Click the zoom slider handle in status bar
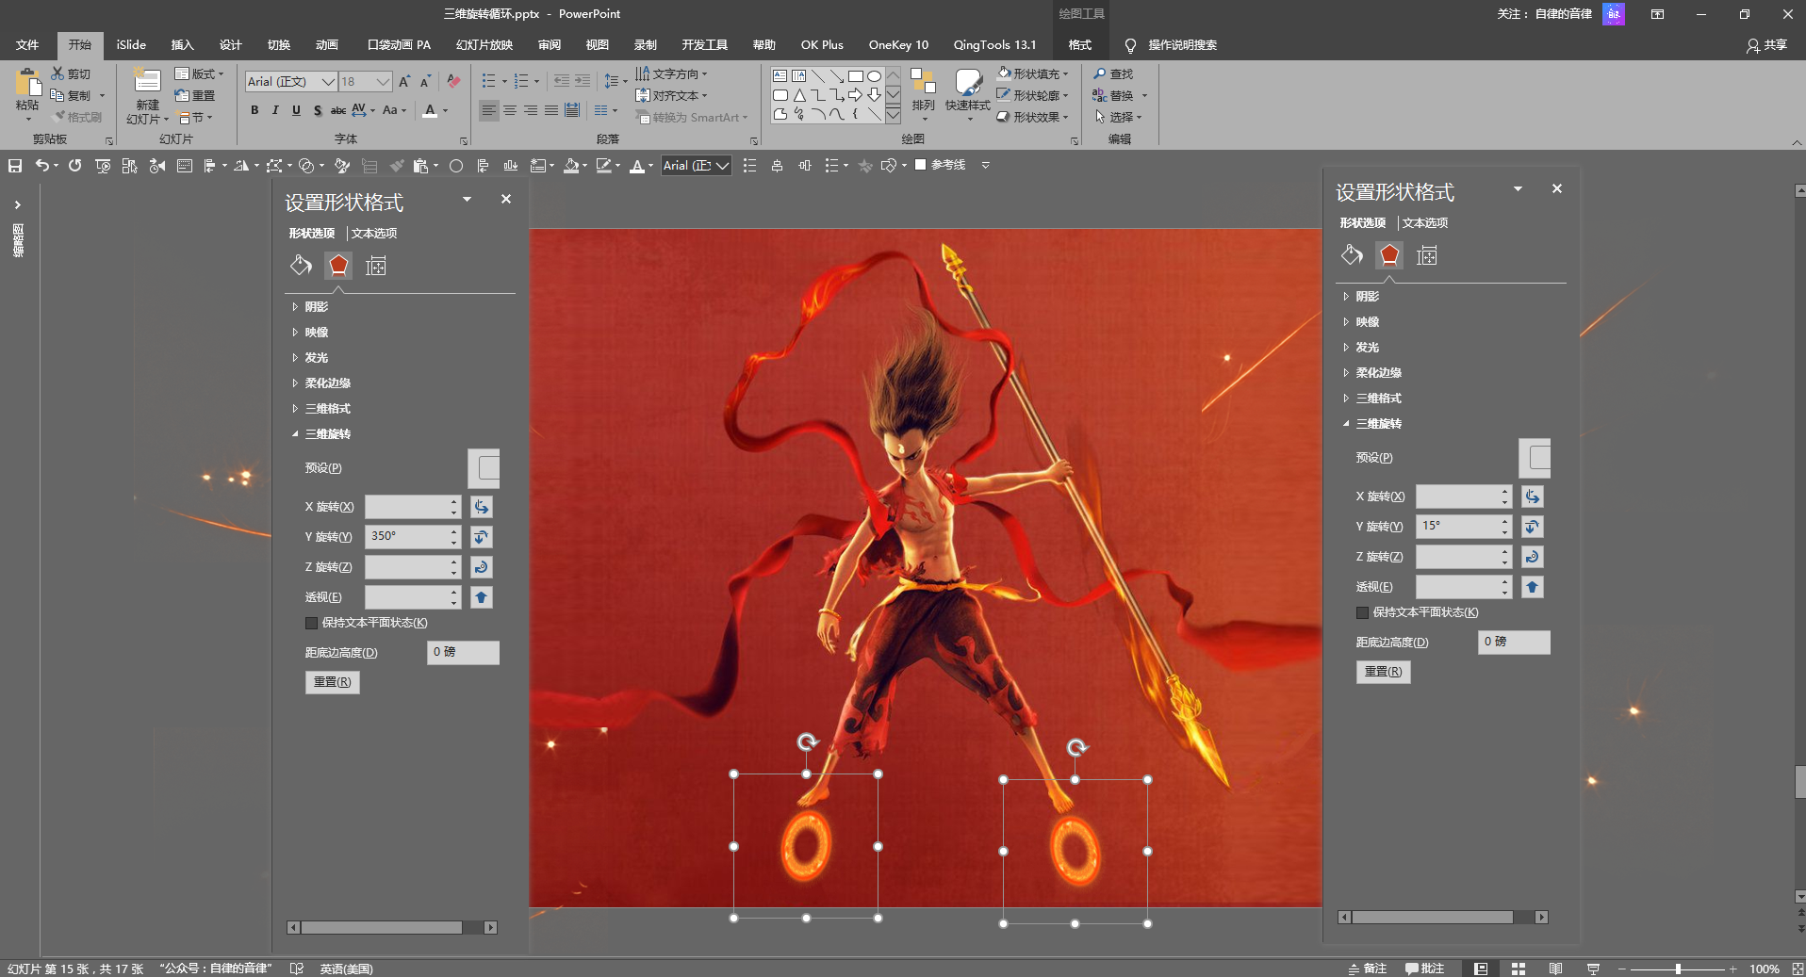 pyautogui.click(x=1678, y=969)
